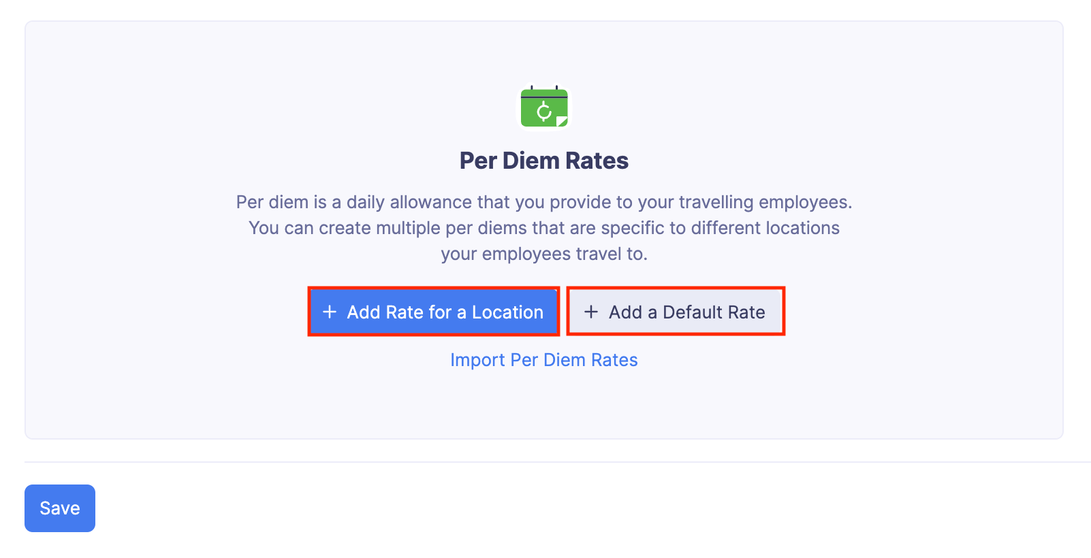The width and height of the screenshot is (1091, 558).
Task: Click the word "Import" in the blue link
Action: tap(477, 360)
